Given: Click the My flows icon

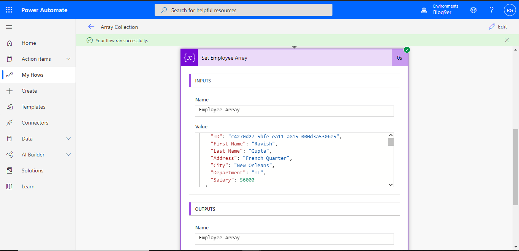Looking at the screenshot, I should click(x=9, y=75).
